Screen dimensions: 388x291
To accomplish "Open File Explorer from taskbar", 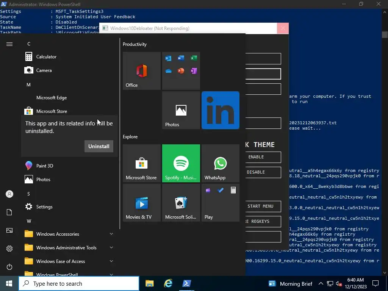I will point(149,283).
